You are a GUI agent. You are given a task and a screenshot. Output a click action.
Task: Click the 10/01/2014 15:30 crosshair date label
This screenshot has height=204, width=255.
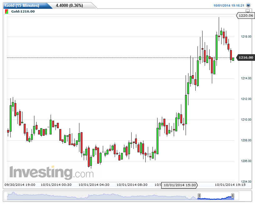click(x=180, y=185)
